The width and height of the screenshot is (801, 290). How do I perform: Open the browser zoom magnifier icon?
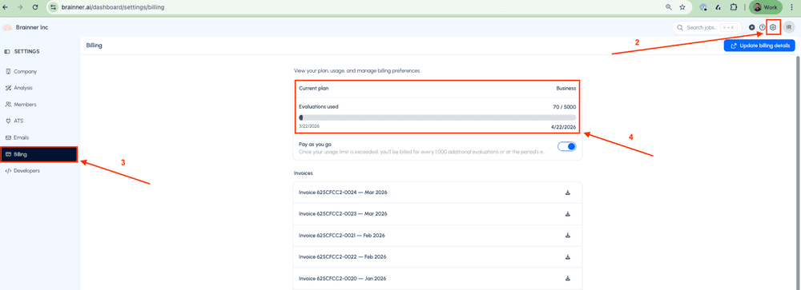click(669, 7)
